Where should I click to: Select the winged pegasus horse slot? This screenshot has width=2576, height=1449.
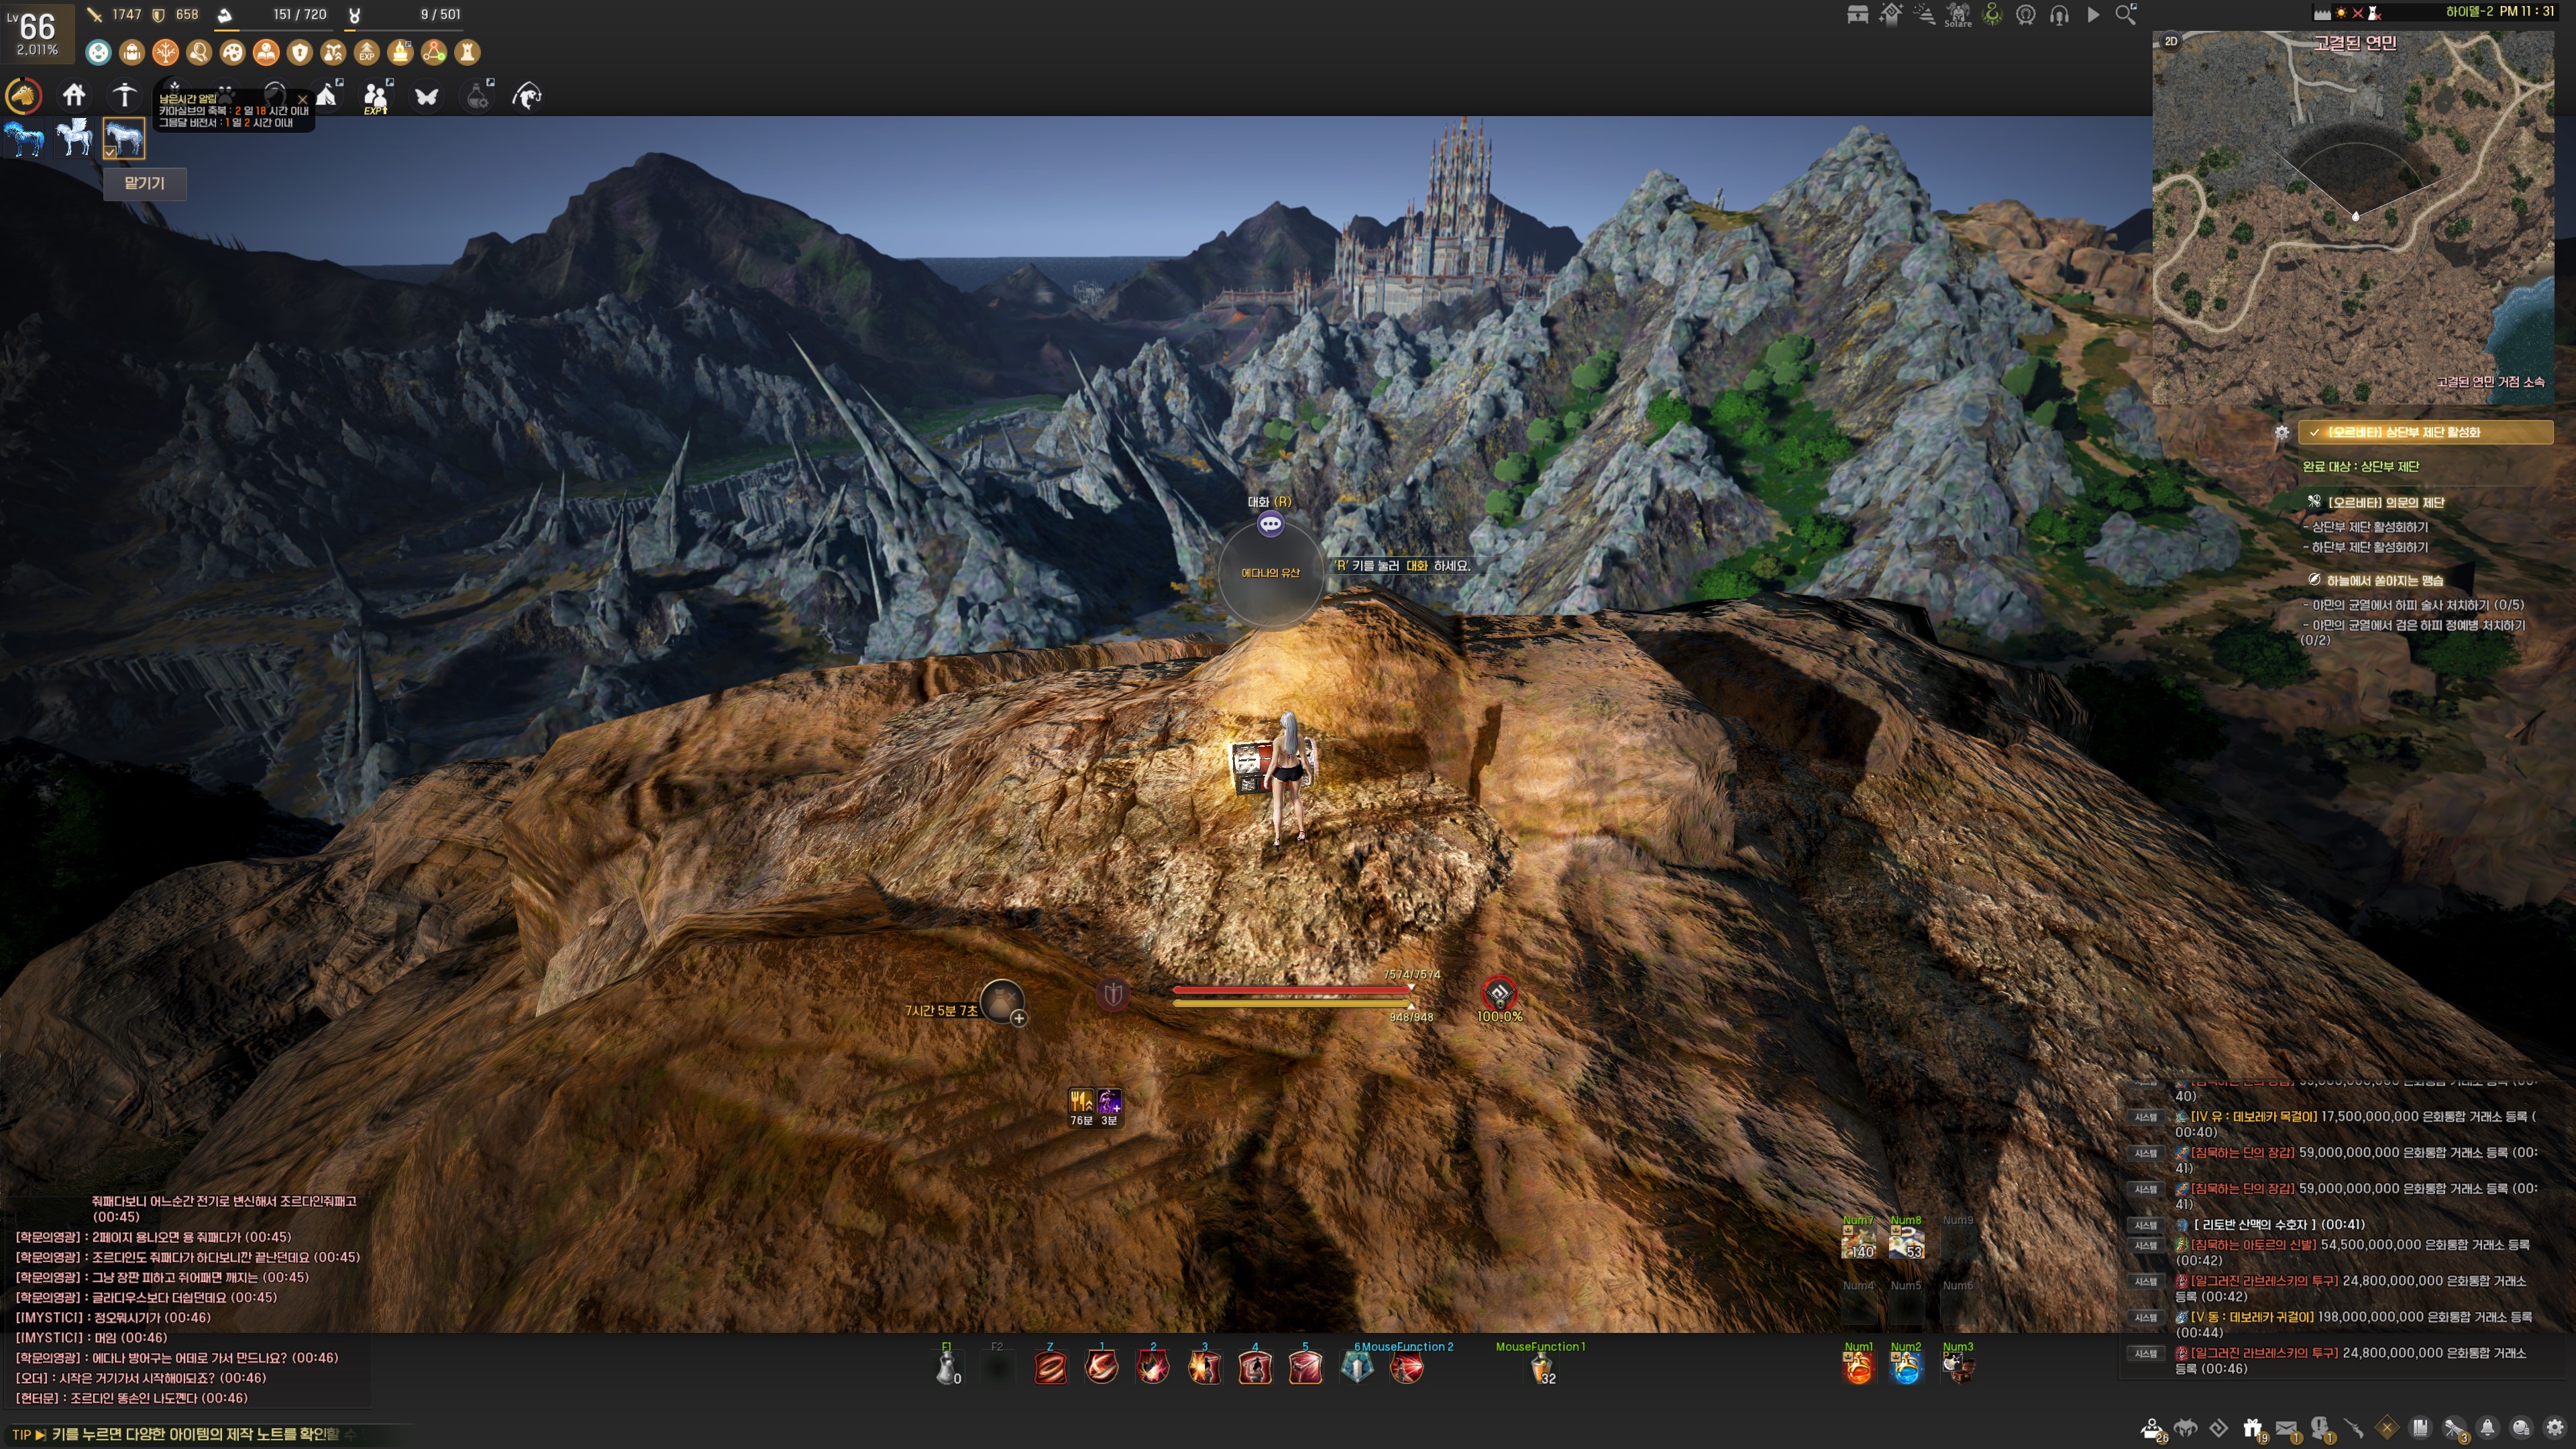75,138
